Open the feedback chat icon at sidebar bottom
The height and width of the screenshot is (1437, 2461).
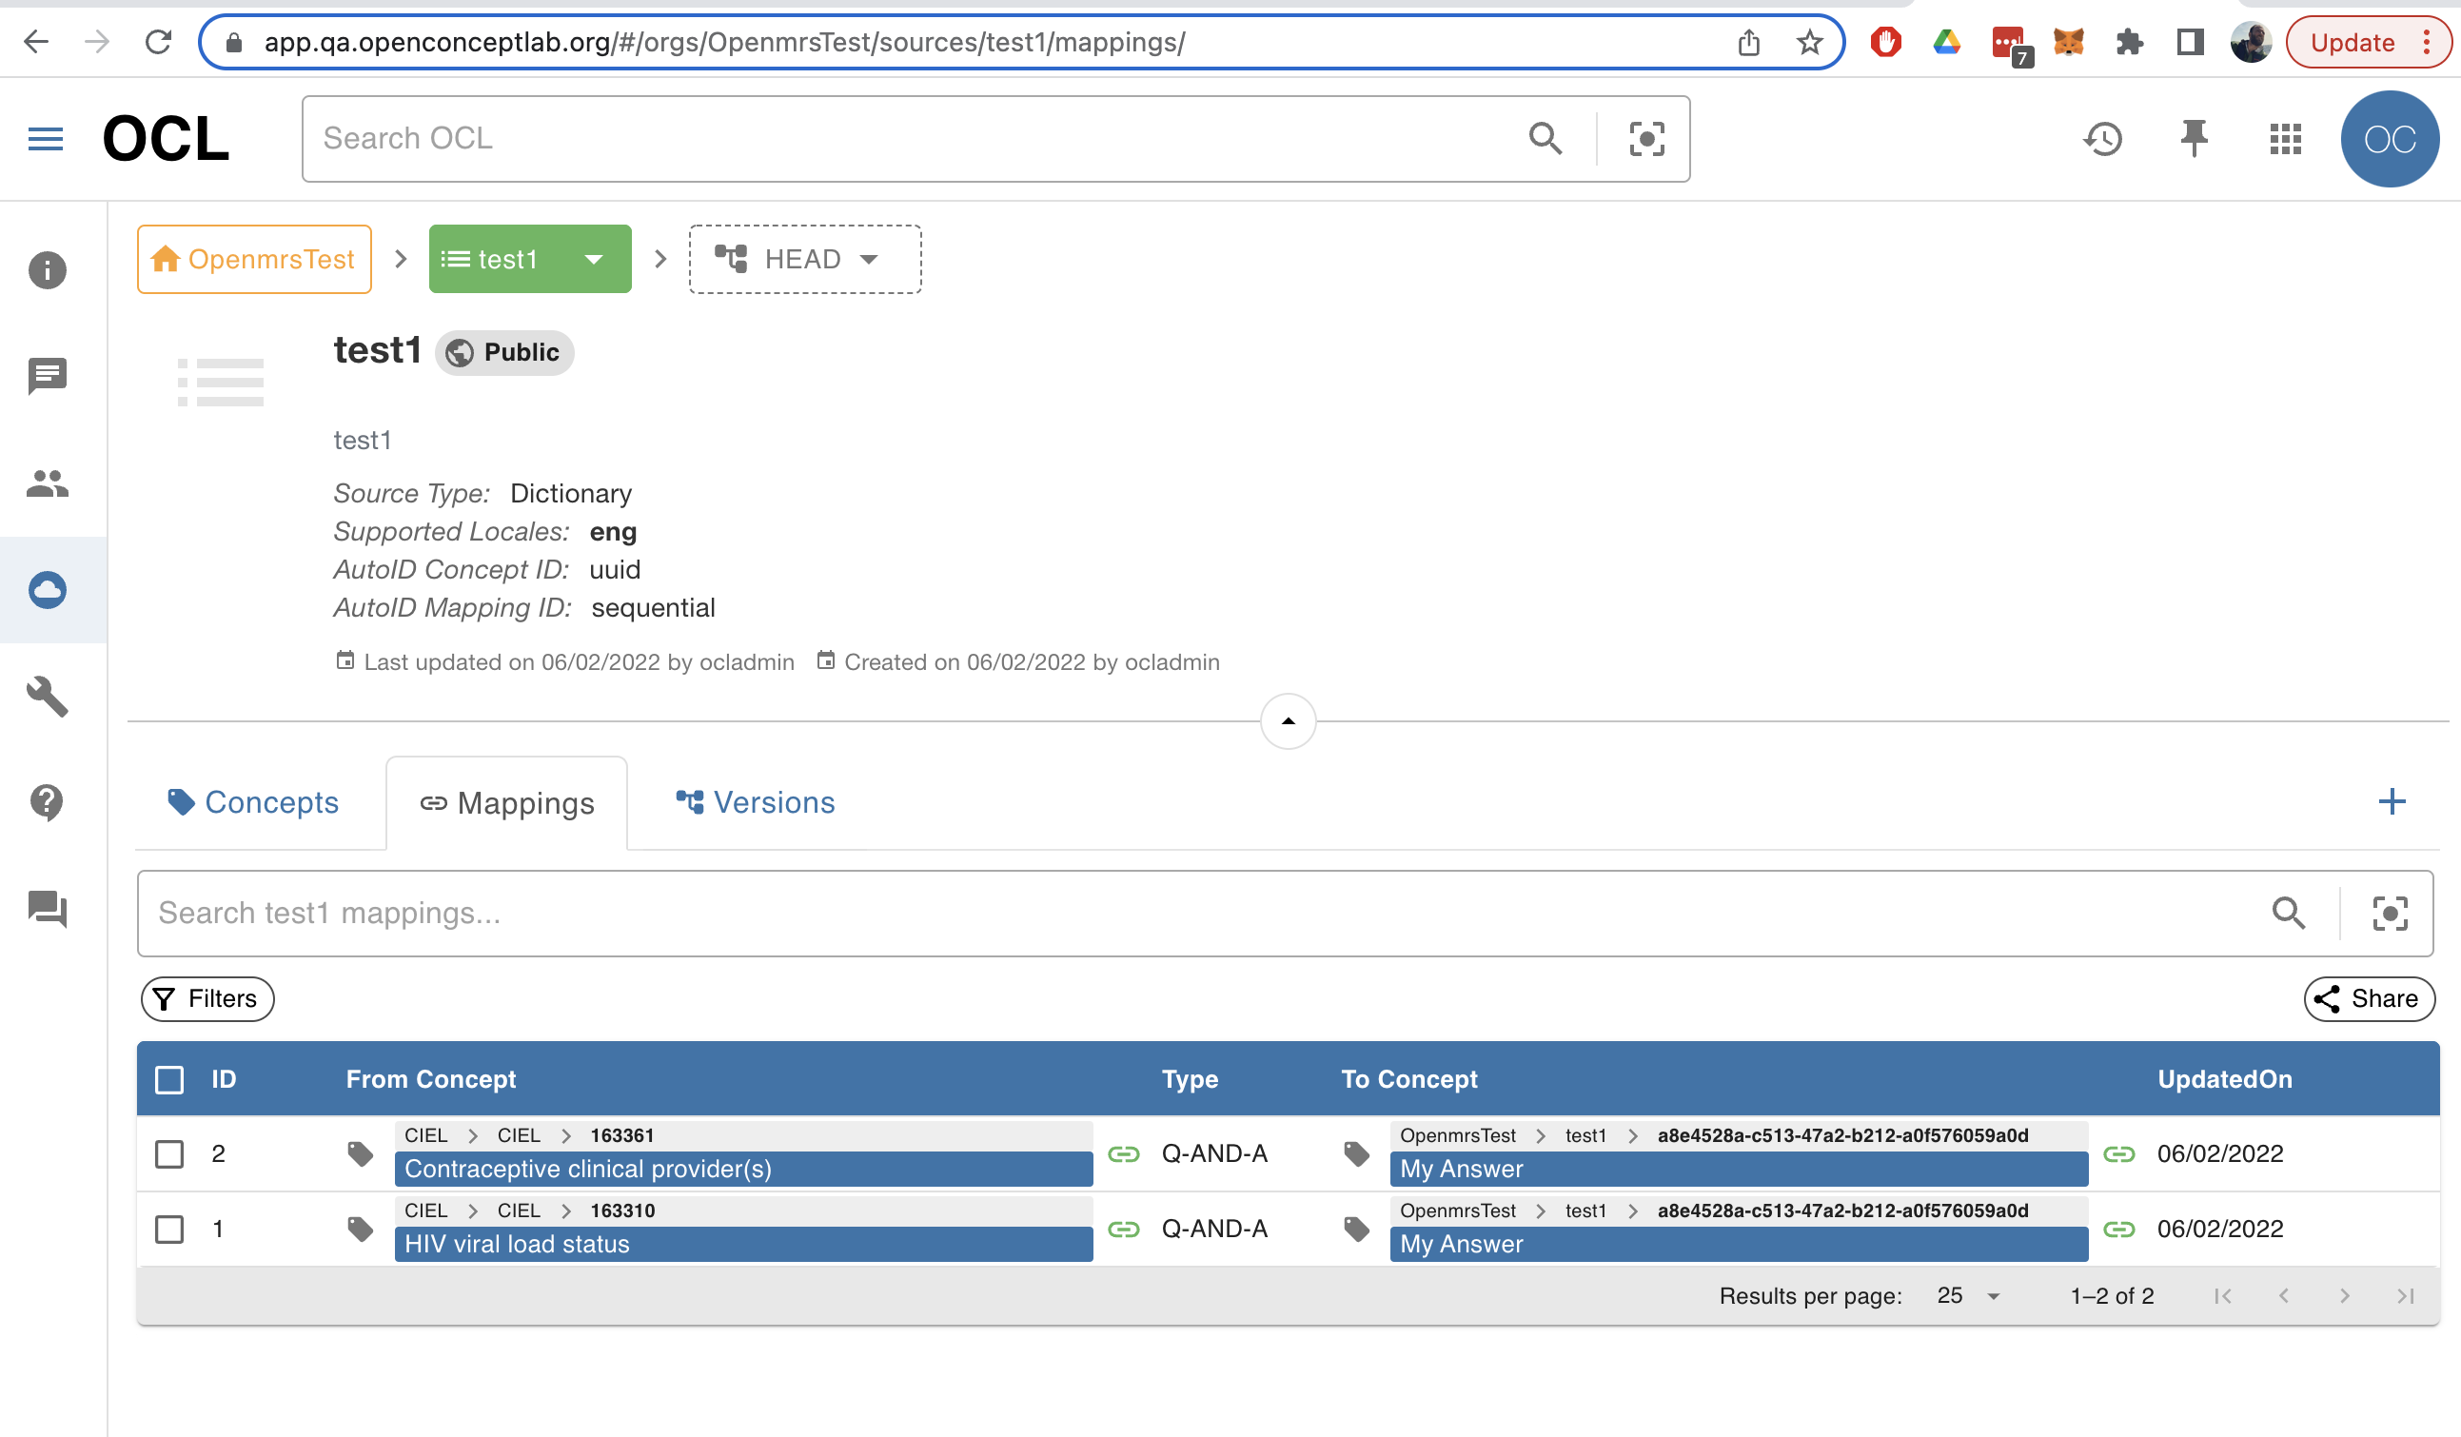pos(46,910)
